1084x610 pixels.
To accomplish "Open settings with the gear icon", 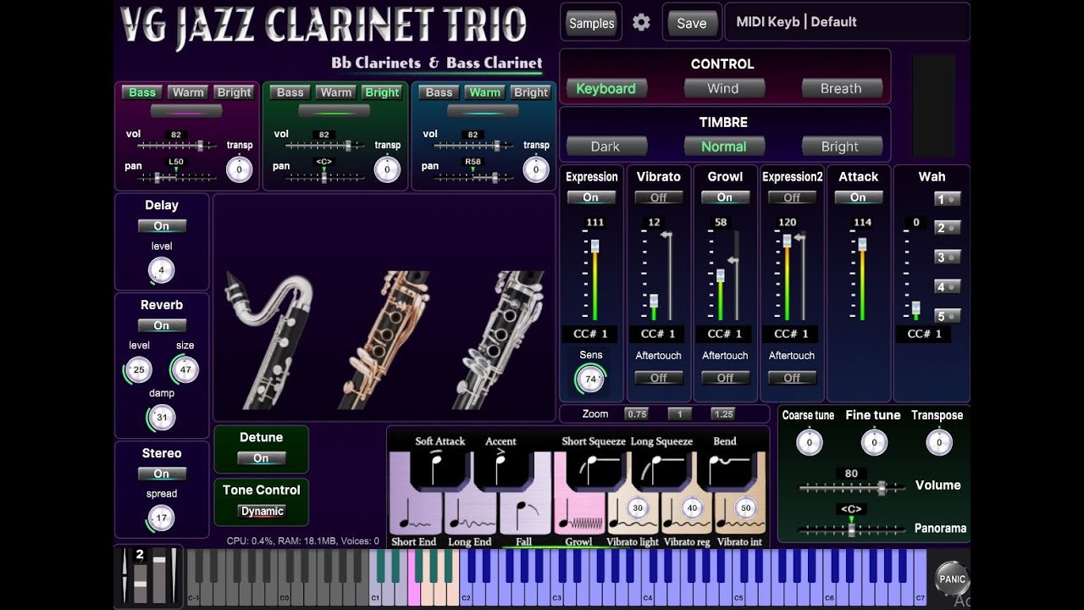I will pos(641,23).
